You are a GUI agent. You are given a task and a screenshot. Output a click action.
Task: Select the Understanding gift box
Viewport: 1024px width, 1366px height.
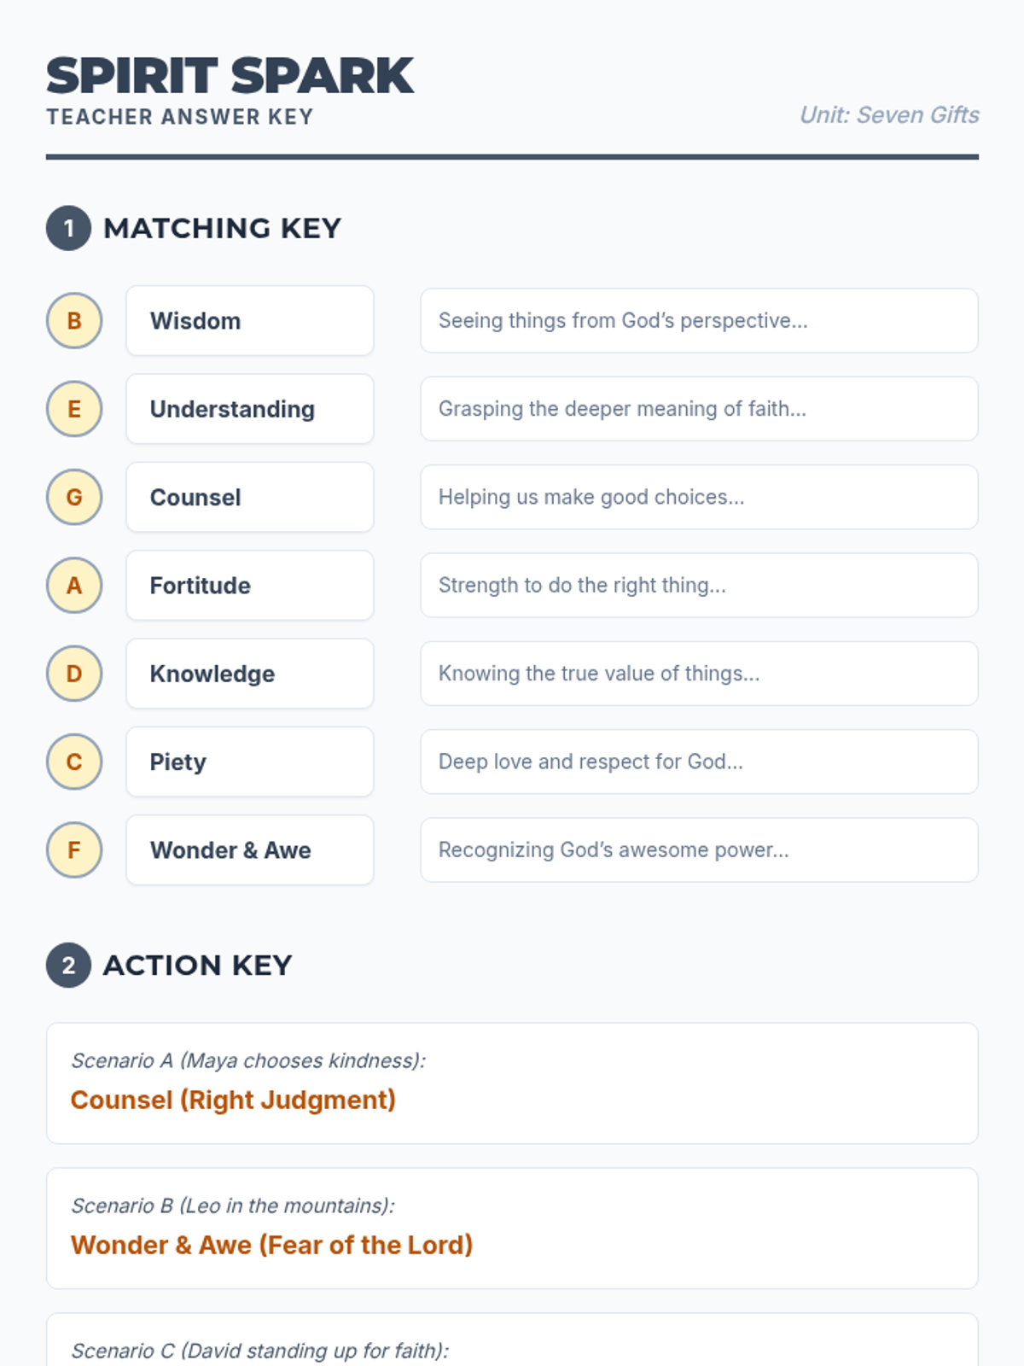pos(249,409)
